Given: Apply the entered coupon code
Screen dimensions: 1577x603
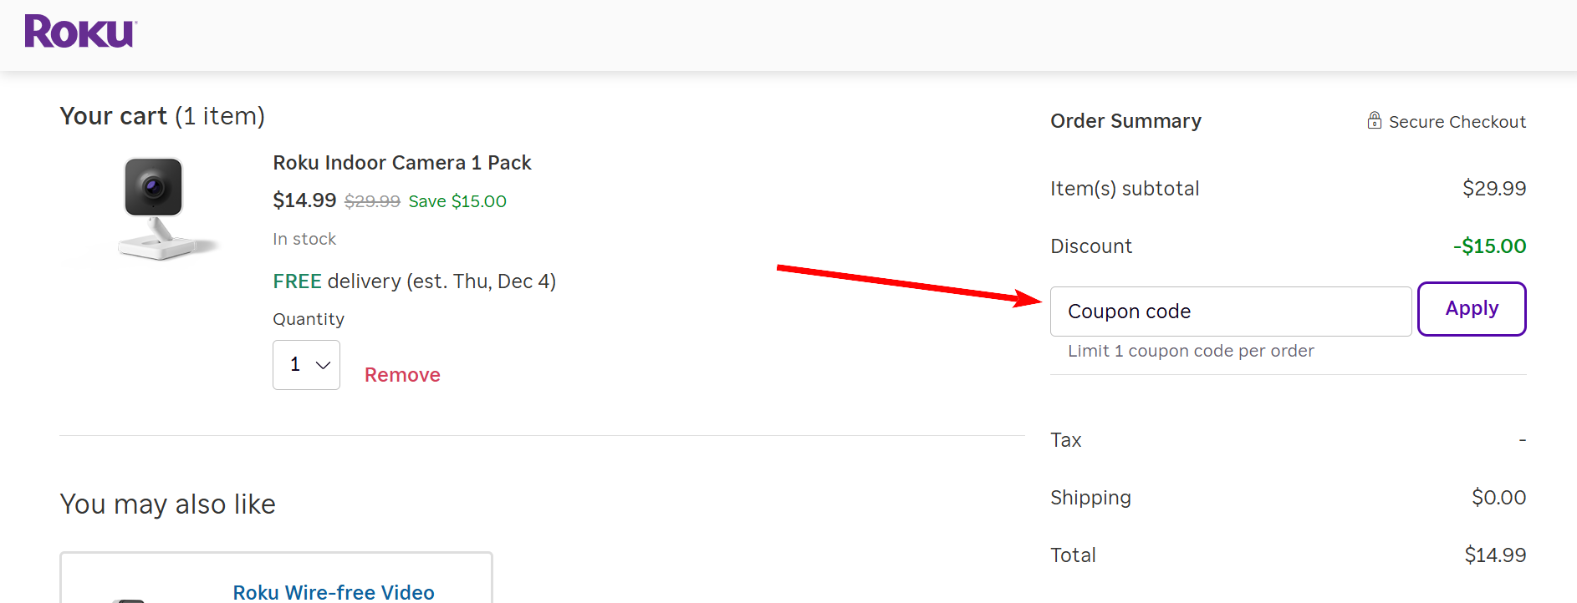Looking at the screenshot, I should (x=1472, y=308).
